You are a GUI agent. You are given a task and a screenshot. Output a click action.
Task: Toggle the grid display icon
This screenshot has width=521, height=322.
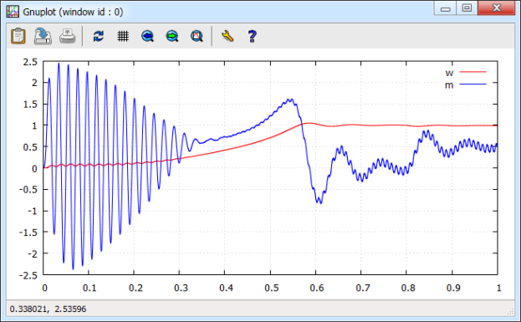(123, 36)
